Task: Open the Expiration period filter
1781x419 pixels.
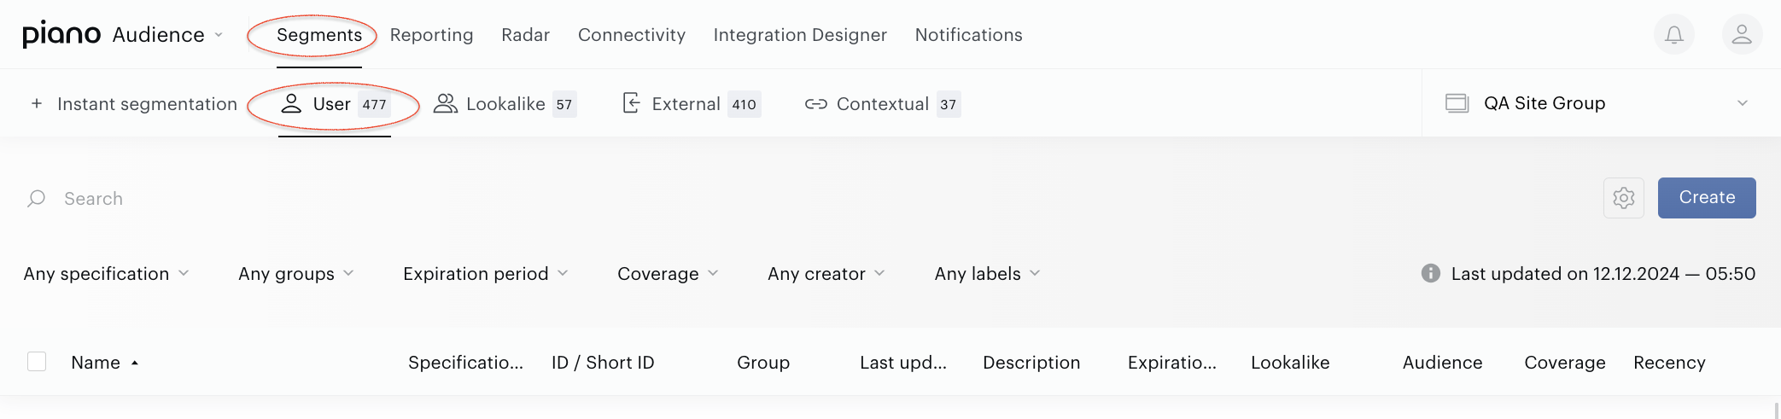Action: pos(485,274)
